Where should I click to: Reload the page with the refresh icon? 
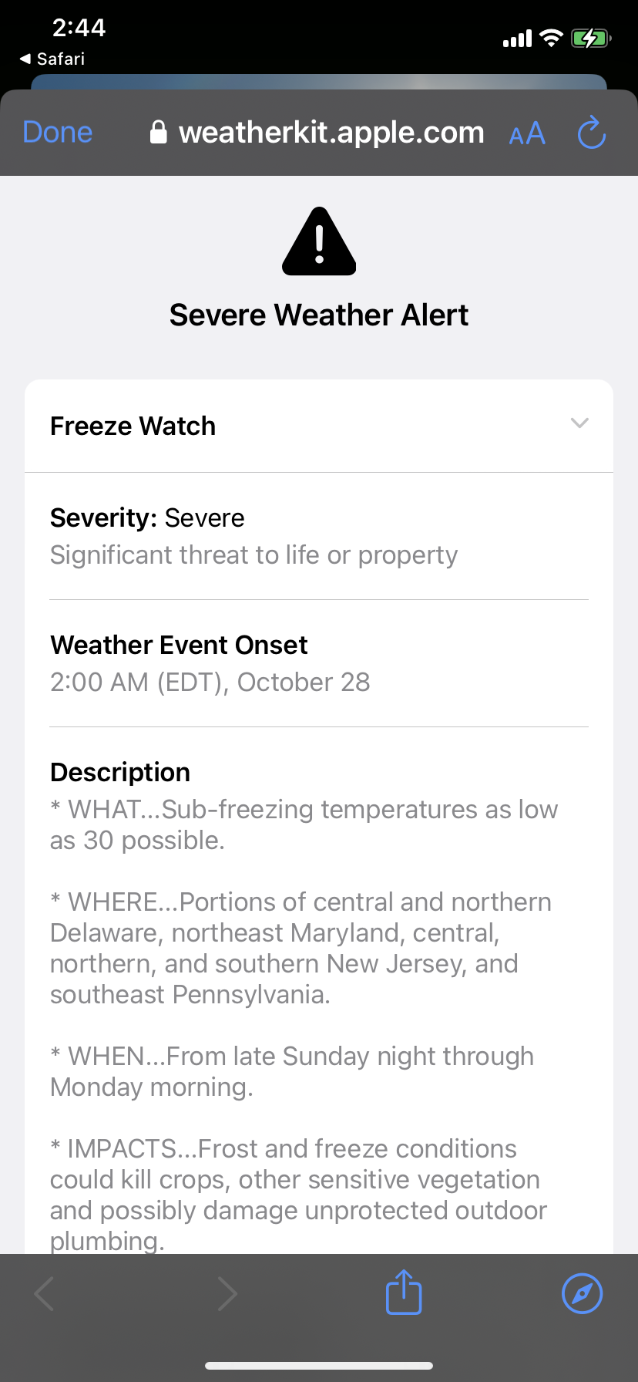coord(592,133)
